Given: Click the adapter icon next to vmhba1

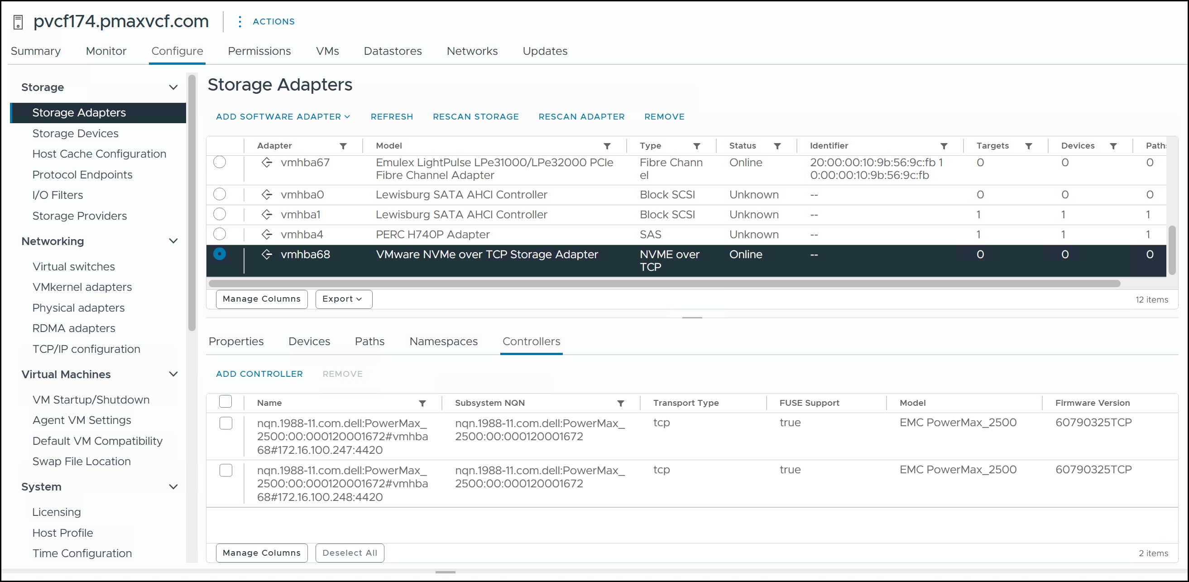Looking at the screenshot, I should 267,214.
